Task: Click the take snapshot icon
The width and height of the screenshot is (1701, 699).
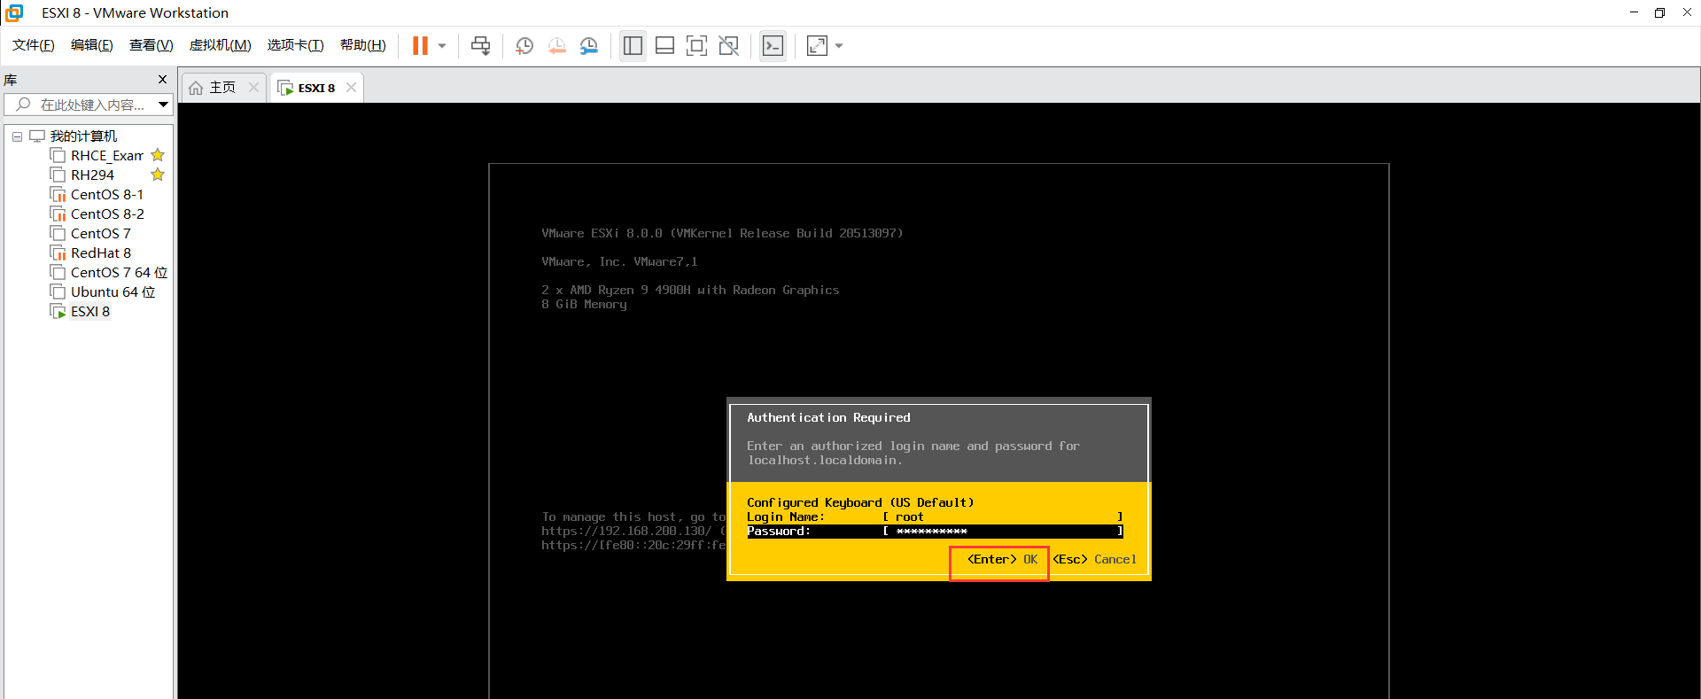Action: tap(524, 46)
